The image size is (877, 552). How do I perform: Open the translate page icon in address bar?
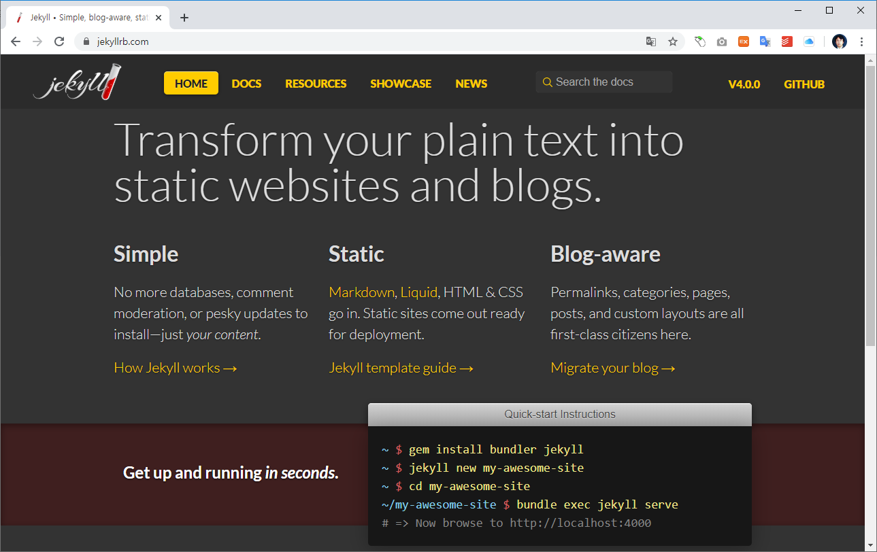(x=651, y=41)
